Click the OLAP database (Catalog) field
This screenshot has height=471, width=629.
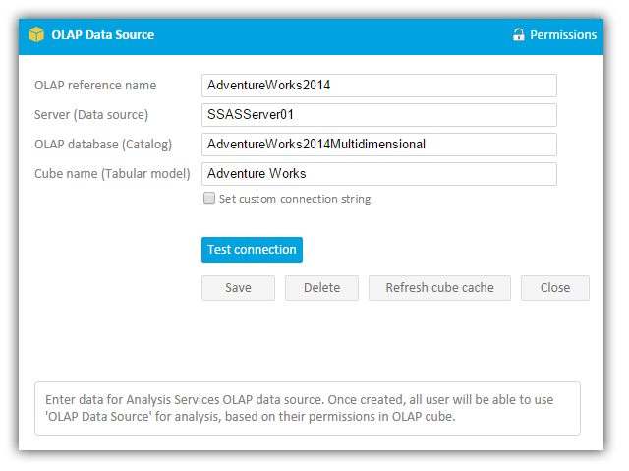[379, 144]
